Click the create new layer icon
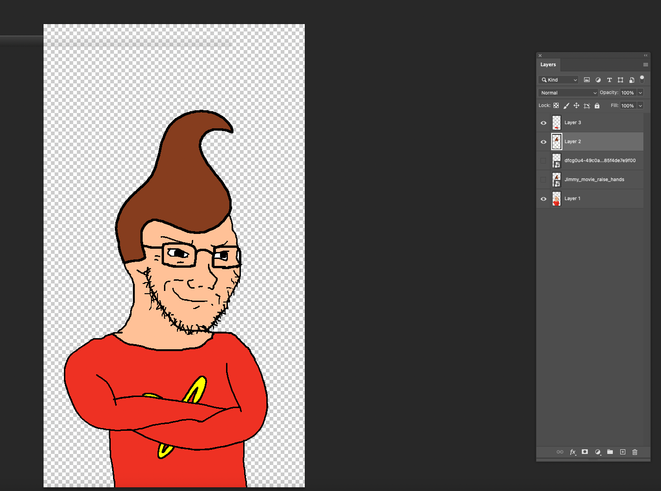The height and width of the screenshot is (491, 661). [623, 452]
